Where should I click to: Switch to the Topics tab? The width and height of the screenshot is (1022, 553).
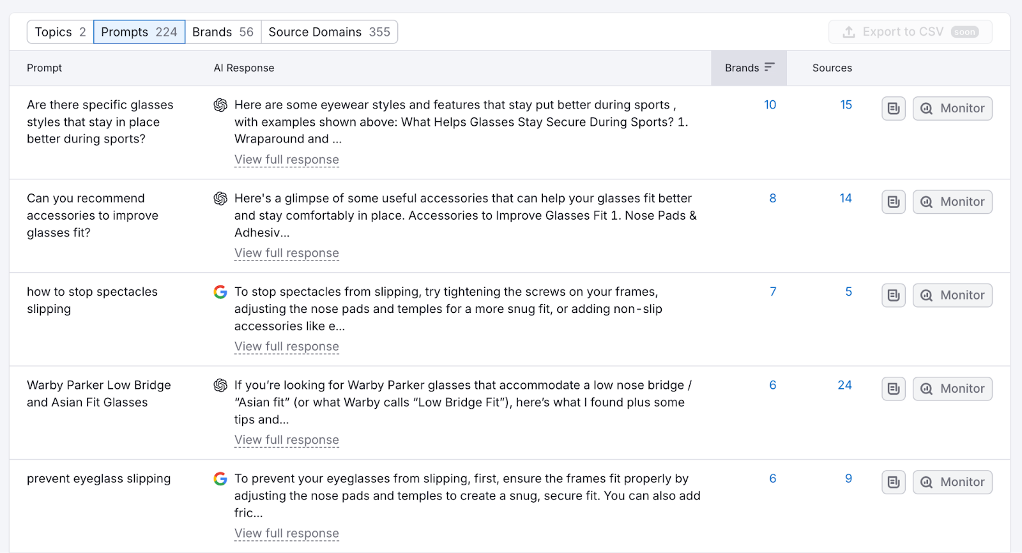pos(60,32)
